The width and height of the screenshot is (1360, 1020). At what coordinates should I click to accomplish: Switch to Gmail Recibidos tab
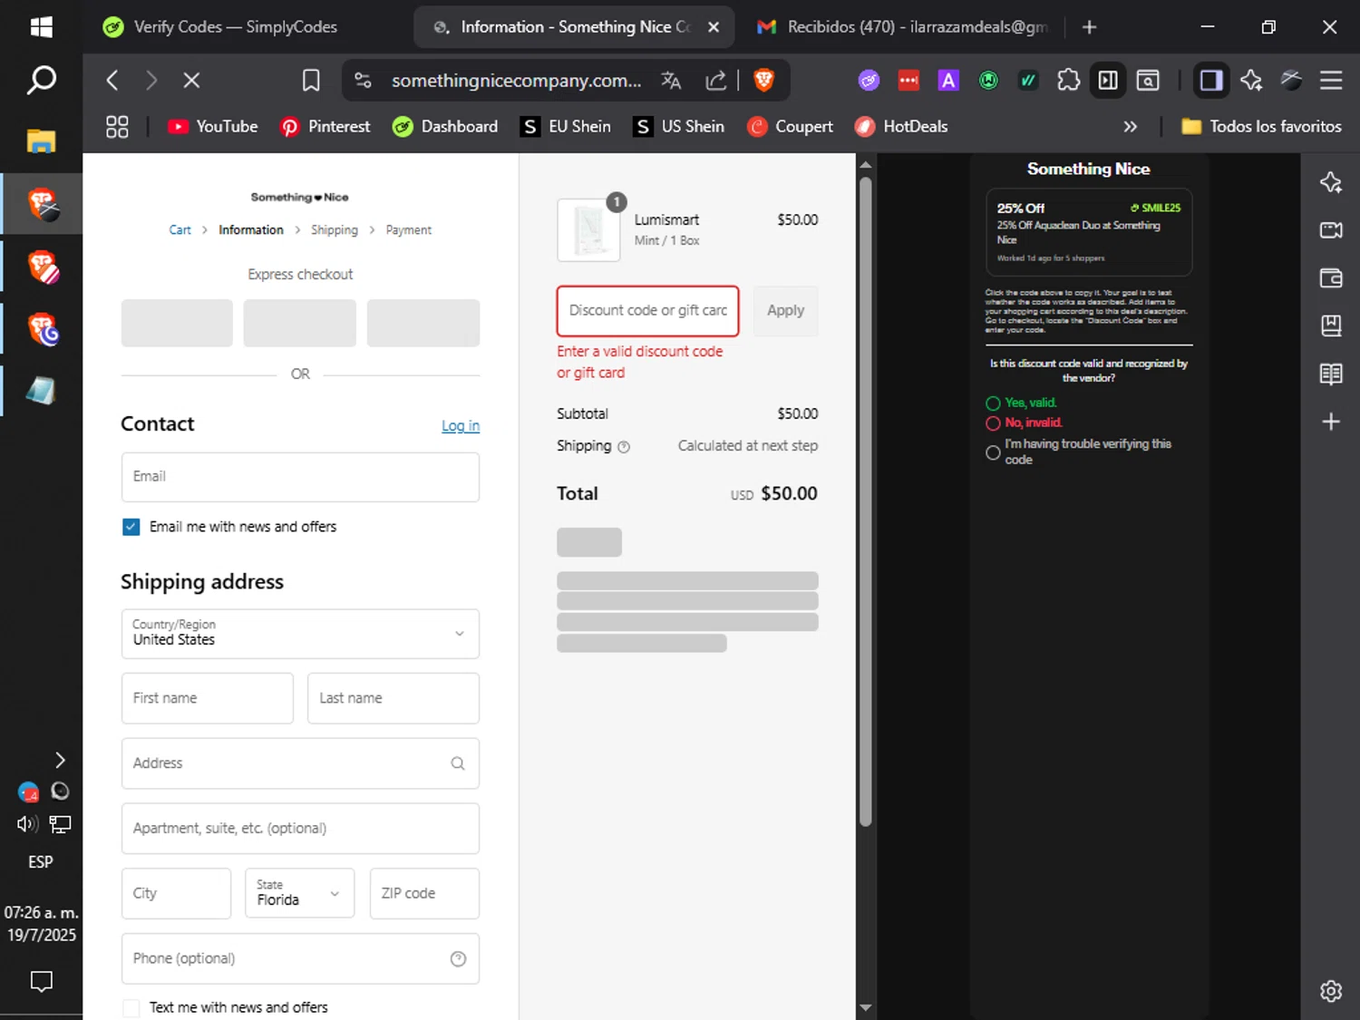[x=904, y=27]
